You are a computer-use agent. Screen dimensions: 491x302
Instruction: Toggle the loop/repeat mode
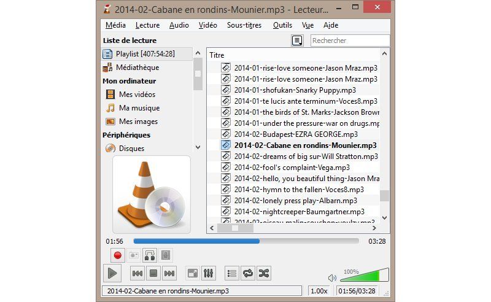(247, 273)
